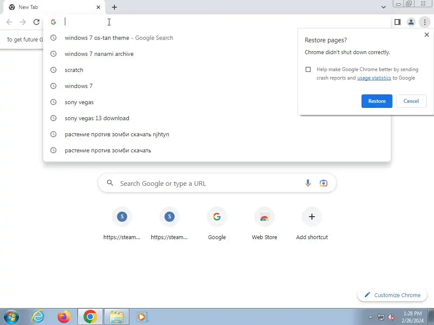Open the first steam shortcut tile
Screen dimensions: 434x325
122,224
